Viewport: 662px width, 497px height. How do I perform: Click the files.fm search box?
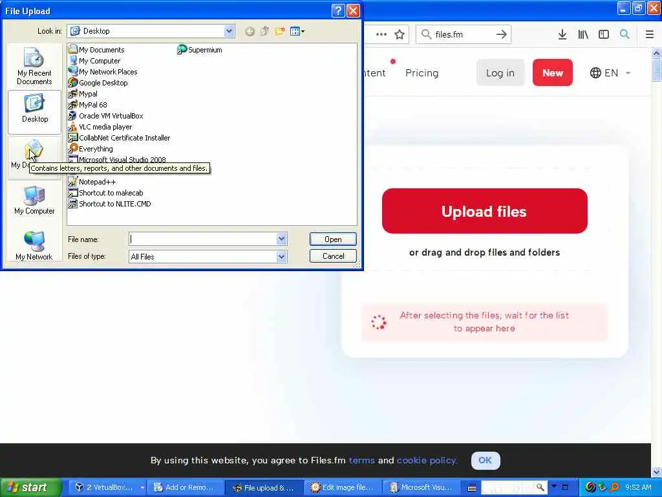463,34
